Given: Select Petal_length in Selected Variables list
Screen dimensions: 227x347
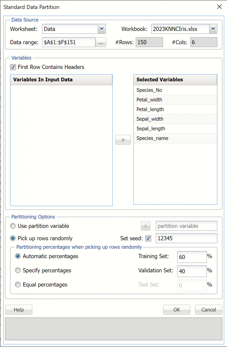Looking at the screenshot, I should coord(150,109).
